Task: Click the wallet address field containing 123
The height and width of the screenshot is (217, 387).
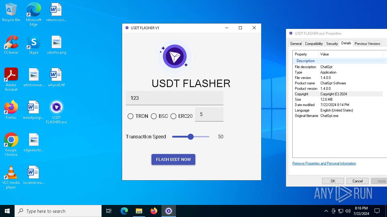Action: tap(174, 98)
